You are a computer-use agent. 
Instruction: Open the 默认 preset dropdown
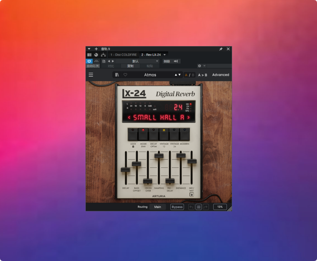tap(137, 61)
